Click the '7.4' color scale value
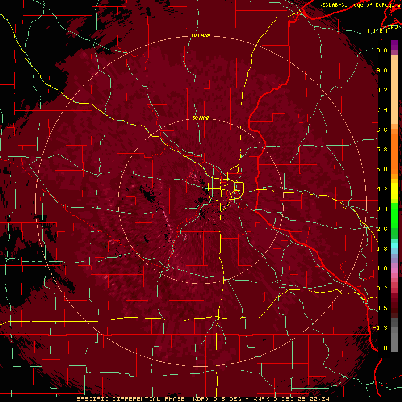Image resolution: width=402 pixels, height=402 pixels. pos(382,110)
